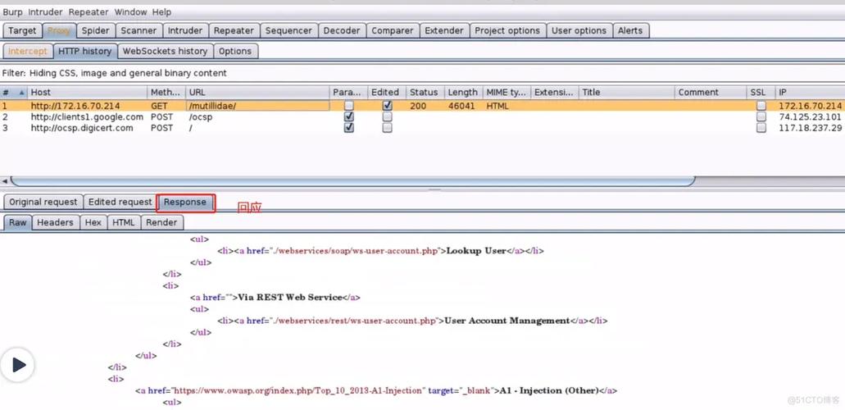The height and width of the screenshot is (410, 845).
Task: Switch to the Render view tab
Action: point(161,222)
